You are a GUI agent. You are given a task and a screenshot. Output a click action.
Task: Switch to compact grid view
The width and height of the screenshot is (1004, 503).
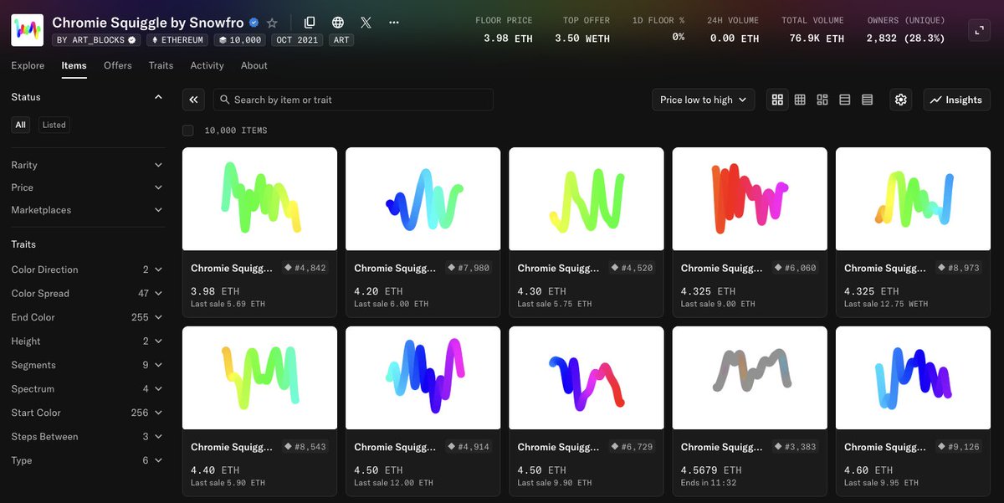[x=800, y=100]
